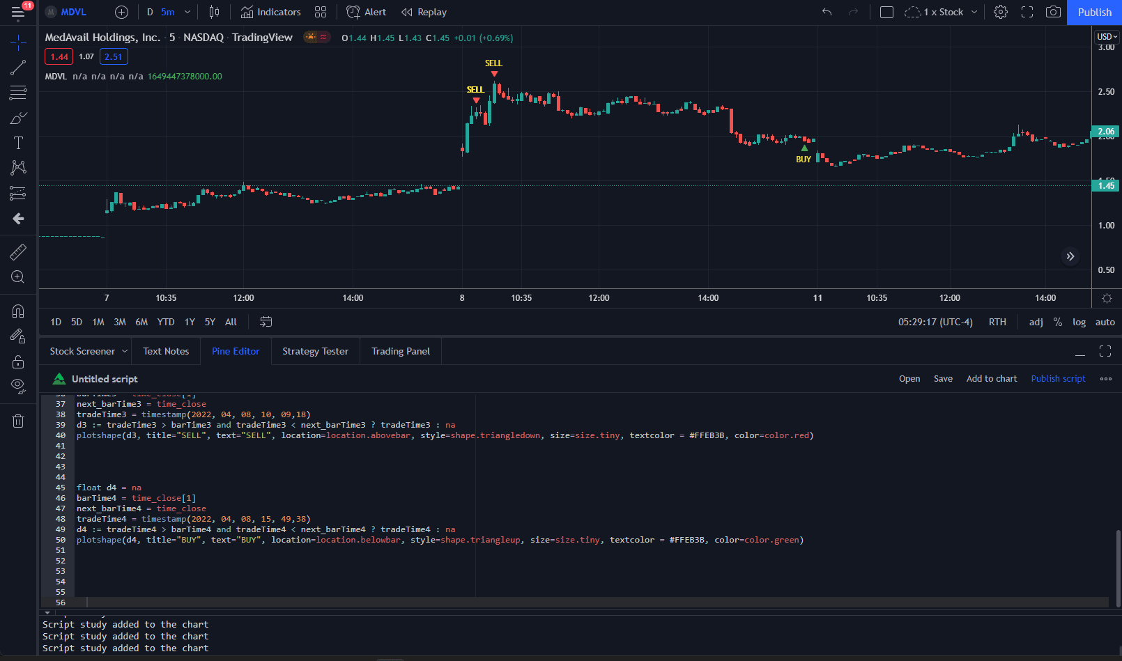Screen dimensions: 1122x661
Task: Open indicator templates grid
Action: pos(321,13)
